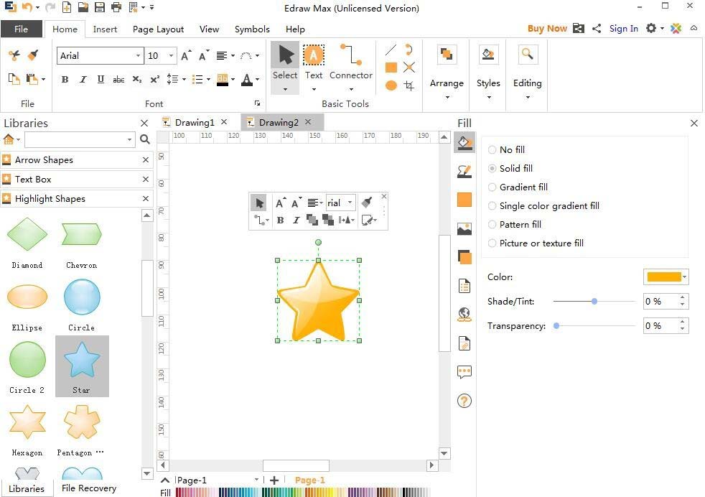Select the No fill option
Viewport: 705px width, 497px height.
tap(492, 150)
